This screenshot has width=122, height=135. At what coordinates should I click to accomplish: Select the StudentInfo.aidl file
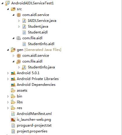(x=41, y=44)
